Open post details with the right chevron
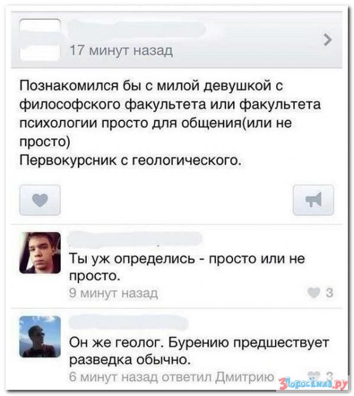Image resolution: width=354 pixels, height=396 pixels. 327,40
